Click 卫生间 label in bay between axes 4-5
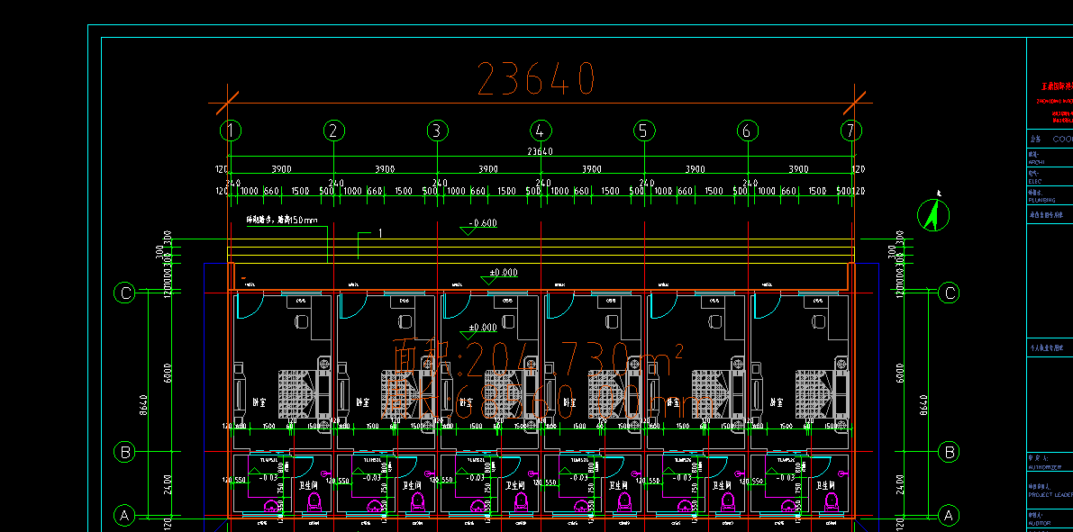This screenshot has height=532, width=1073. (620, 485)
